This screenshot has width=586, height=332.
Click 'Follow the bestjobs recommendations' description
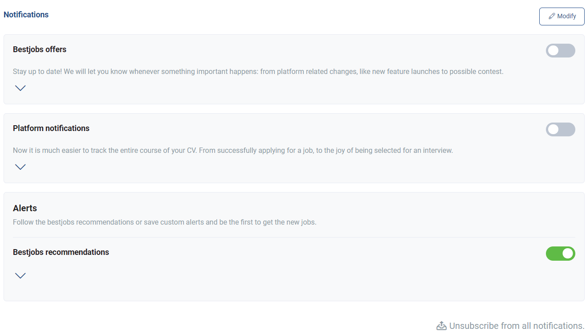tap(165, 222)
